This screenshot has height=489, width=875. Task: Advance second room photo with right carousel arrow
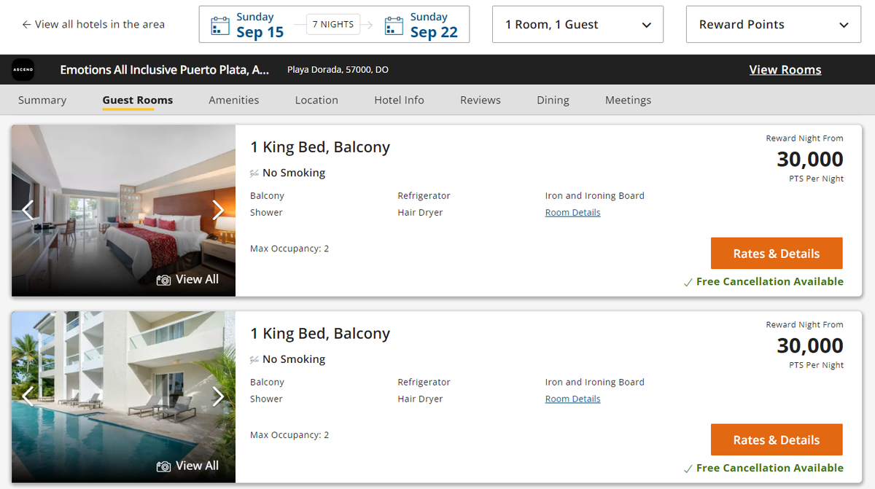218,396
